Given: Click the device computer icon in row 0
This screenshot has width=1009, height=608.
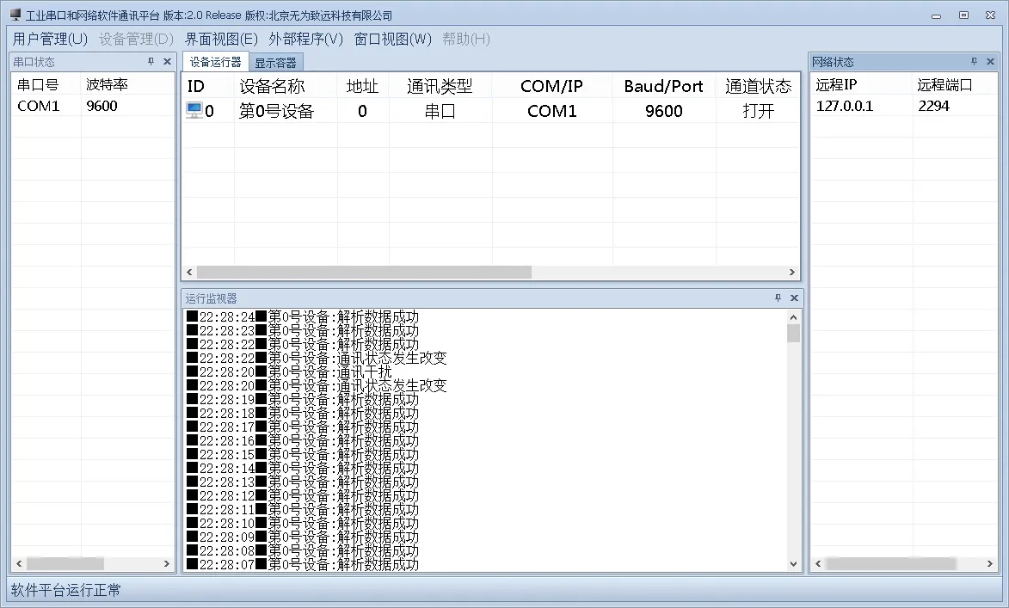Looking at the screenshot, I should [x=194, y=111].
